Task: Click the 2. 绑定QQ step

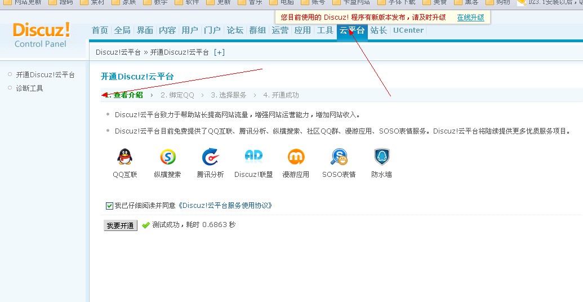Action: (x=177, y=95)
